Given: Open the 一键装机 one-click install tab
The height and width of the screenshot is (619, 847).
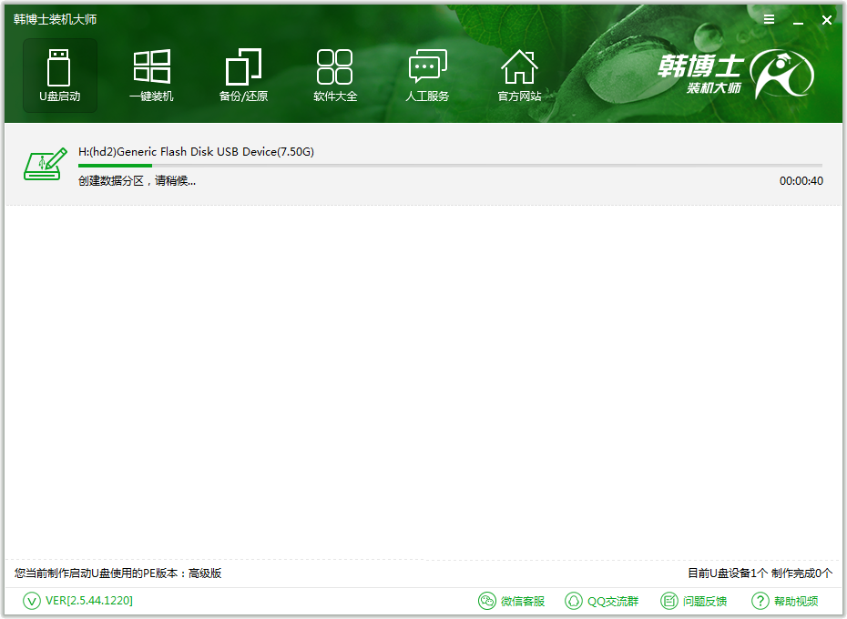Looking at the screenshot, I should 152,75.
